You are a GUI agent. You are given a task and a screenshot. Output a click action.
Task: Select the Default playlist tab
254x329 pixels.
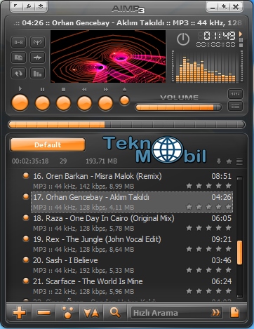[48, 145]
